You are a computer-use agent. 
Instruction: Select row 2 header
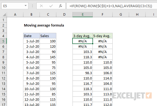(3, 25)
